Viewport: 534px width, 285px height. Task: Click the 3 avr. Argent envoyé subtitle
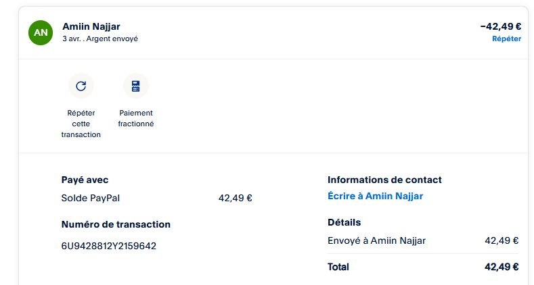[x=100, y=39]
